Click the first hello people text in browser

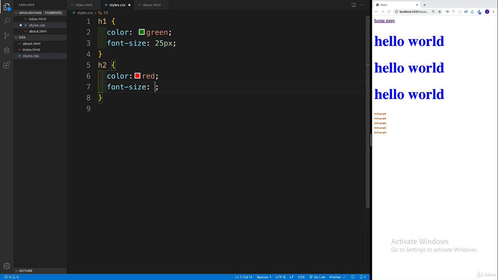pos(380,114)
